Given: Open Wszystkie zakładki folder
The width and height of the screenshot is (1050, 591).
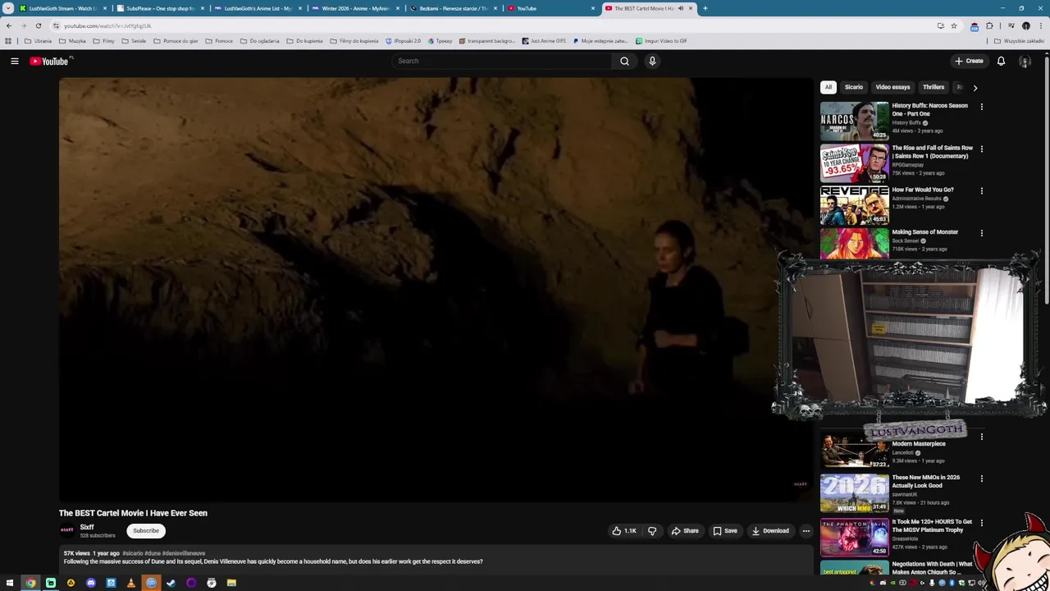Looking at the screenshot, I should (1019, 41).
